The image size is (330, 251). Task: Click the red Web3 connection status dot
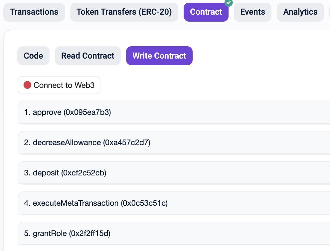click(x=27, y=85)
